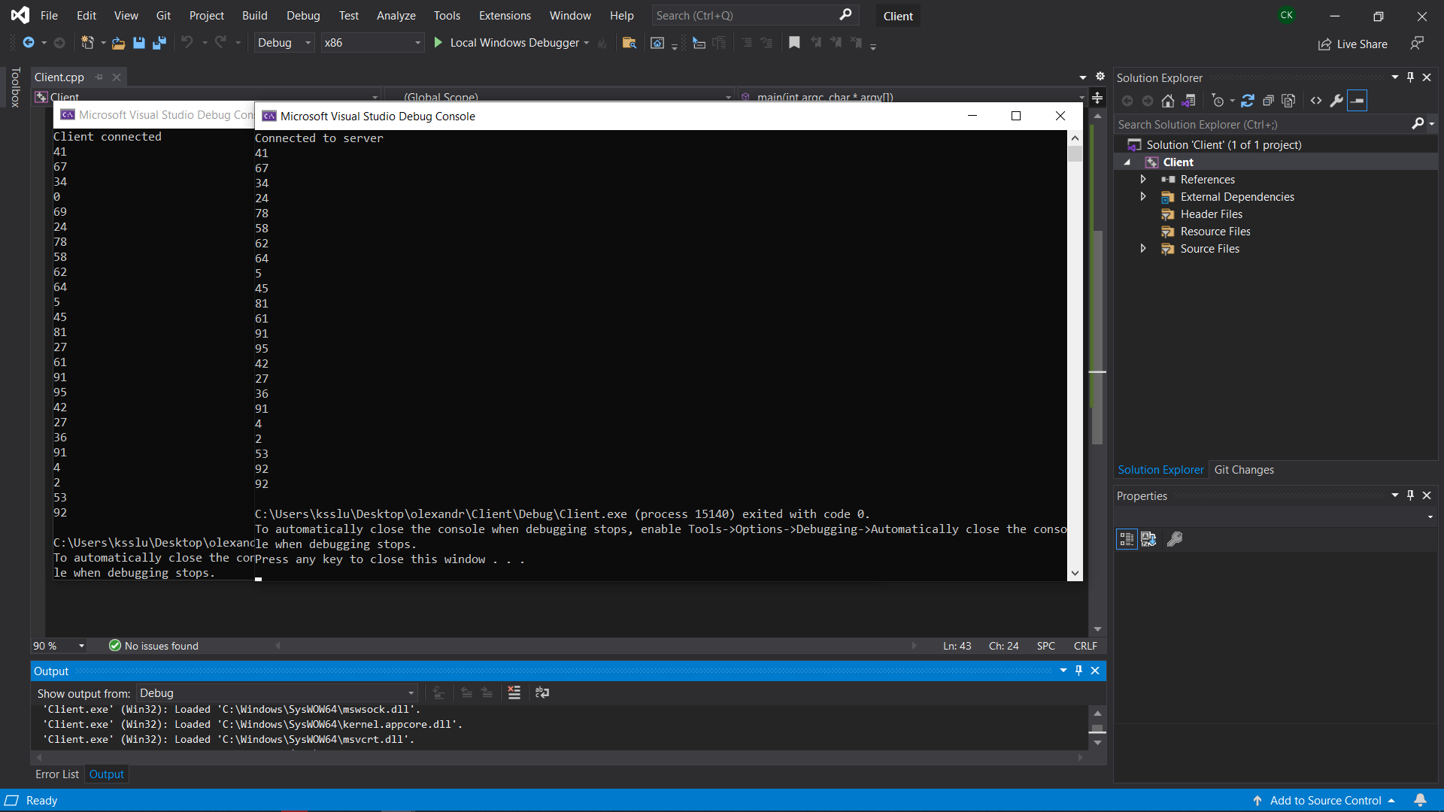The width and height of the screenshot is (1444, 812).
Task: Select Alphabetical sort in Properties panel
Action: (x=1148, y=539)
